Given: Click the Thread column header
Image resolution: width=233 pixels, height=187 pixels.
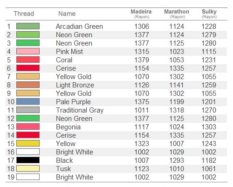Looking at the screenshot, I should point(24,13).
